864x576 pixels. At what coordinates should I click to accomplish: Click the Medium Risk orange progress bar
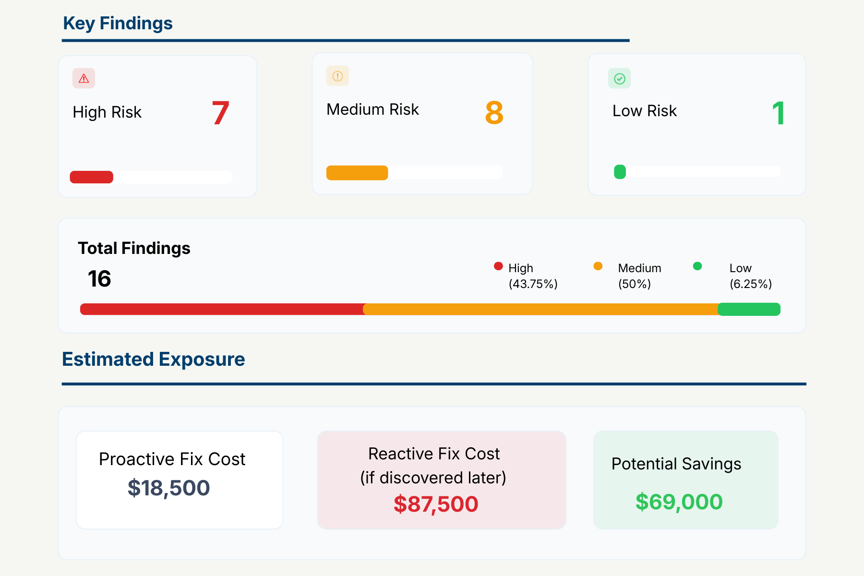click(357, 173)
